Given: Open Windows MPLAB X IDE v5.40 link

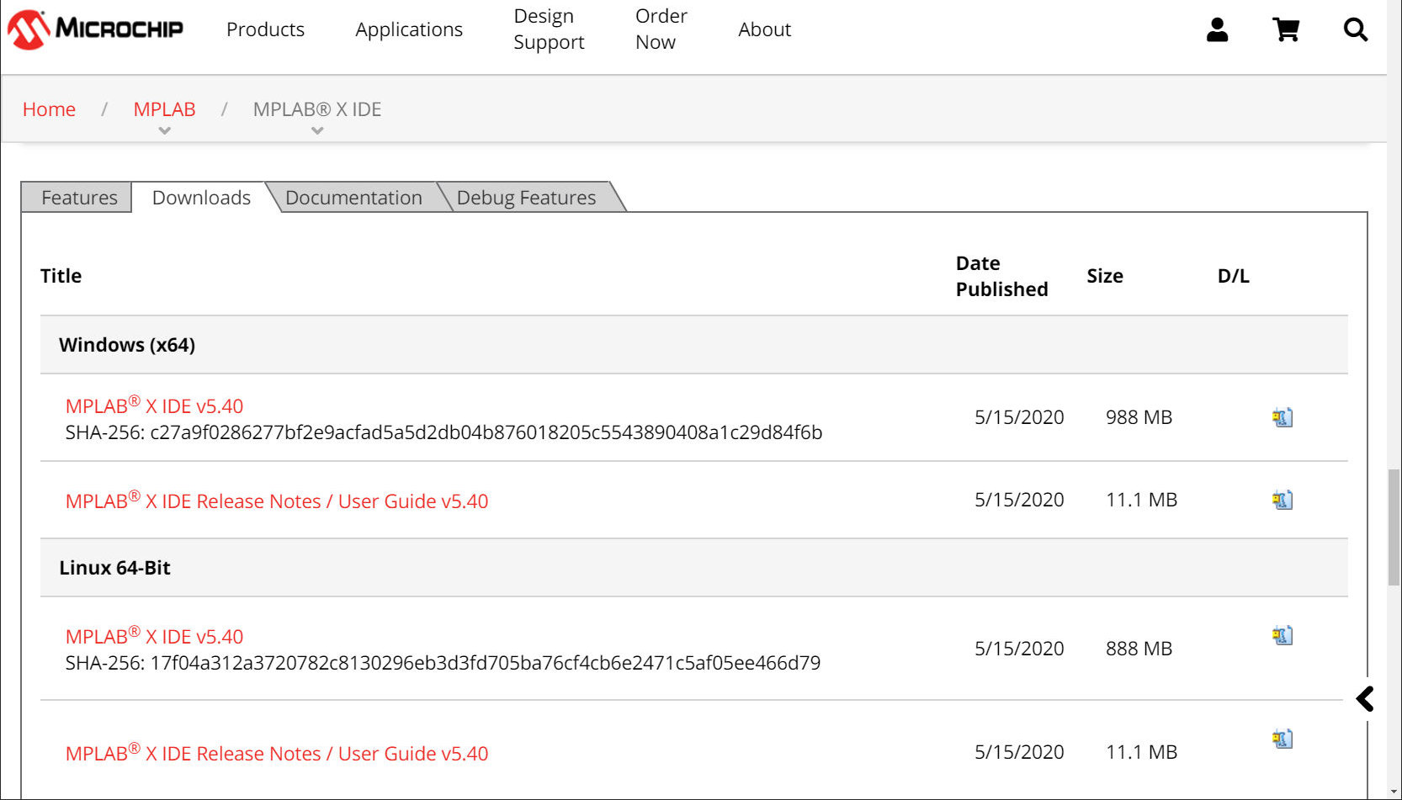Looking at the screenshot, I should (x=154, y=405).
